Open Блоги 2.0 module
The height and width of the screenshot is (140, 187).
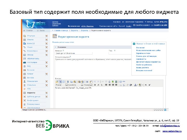click(31, 44)
